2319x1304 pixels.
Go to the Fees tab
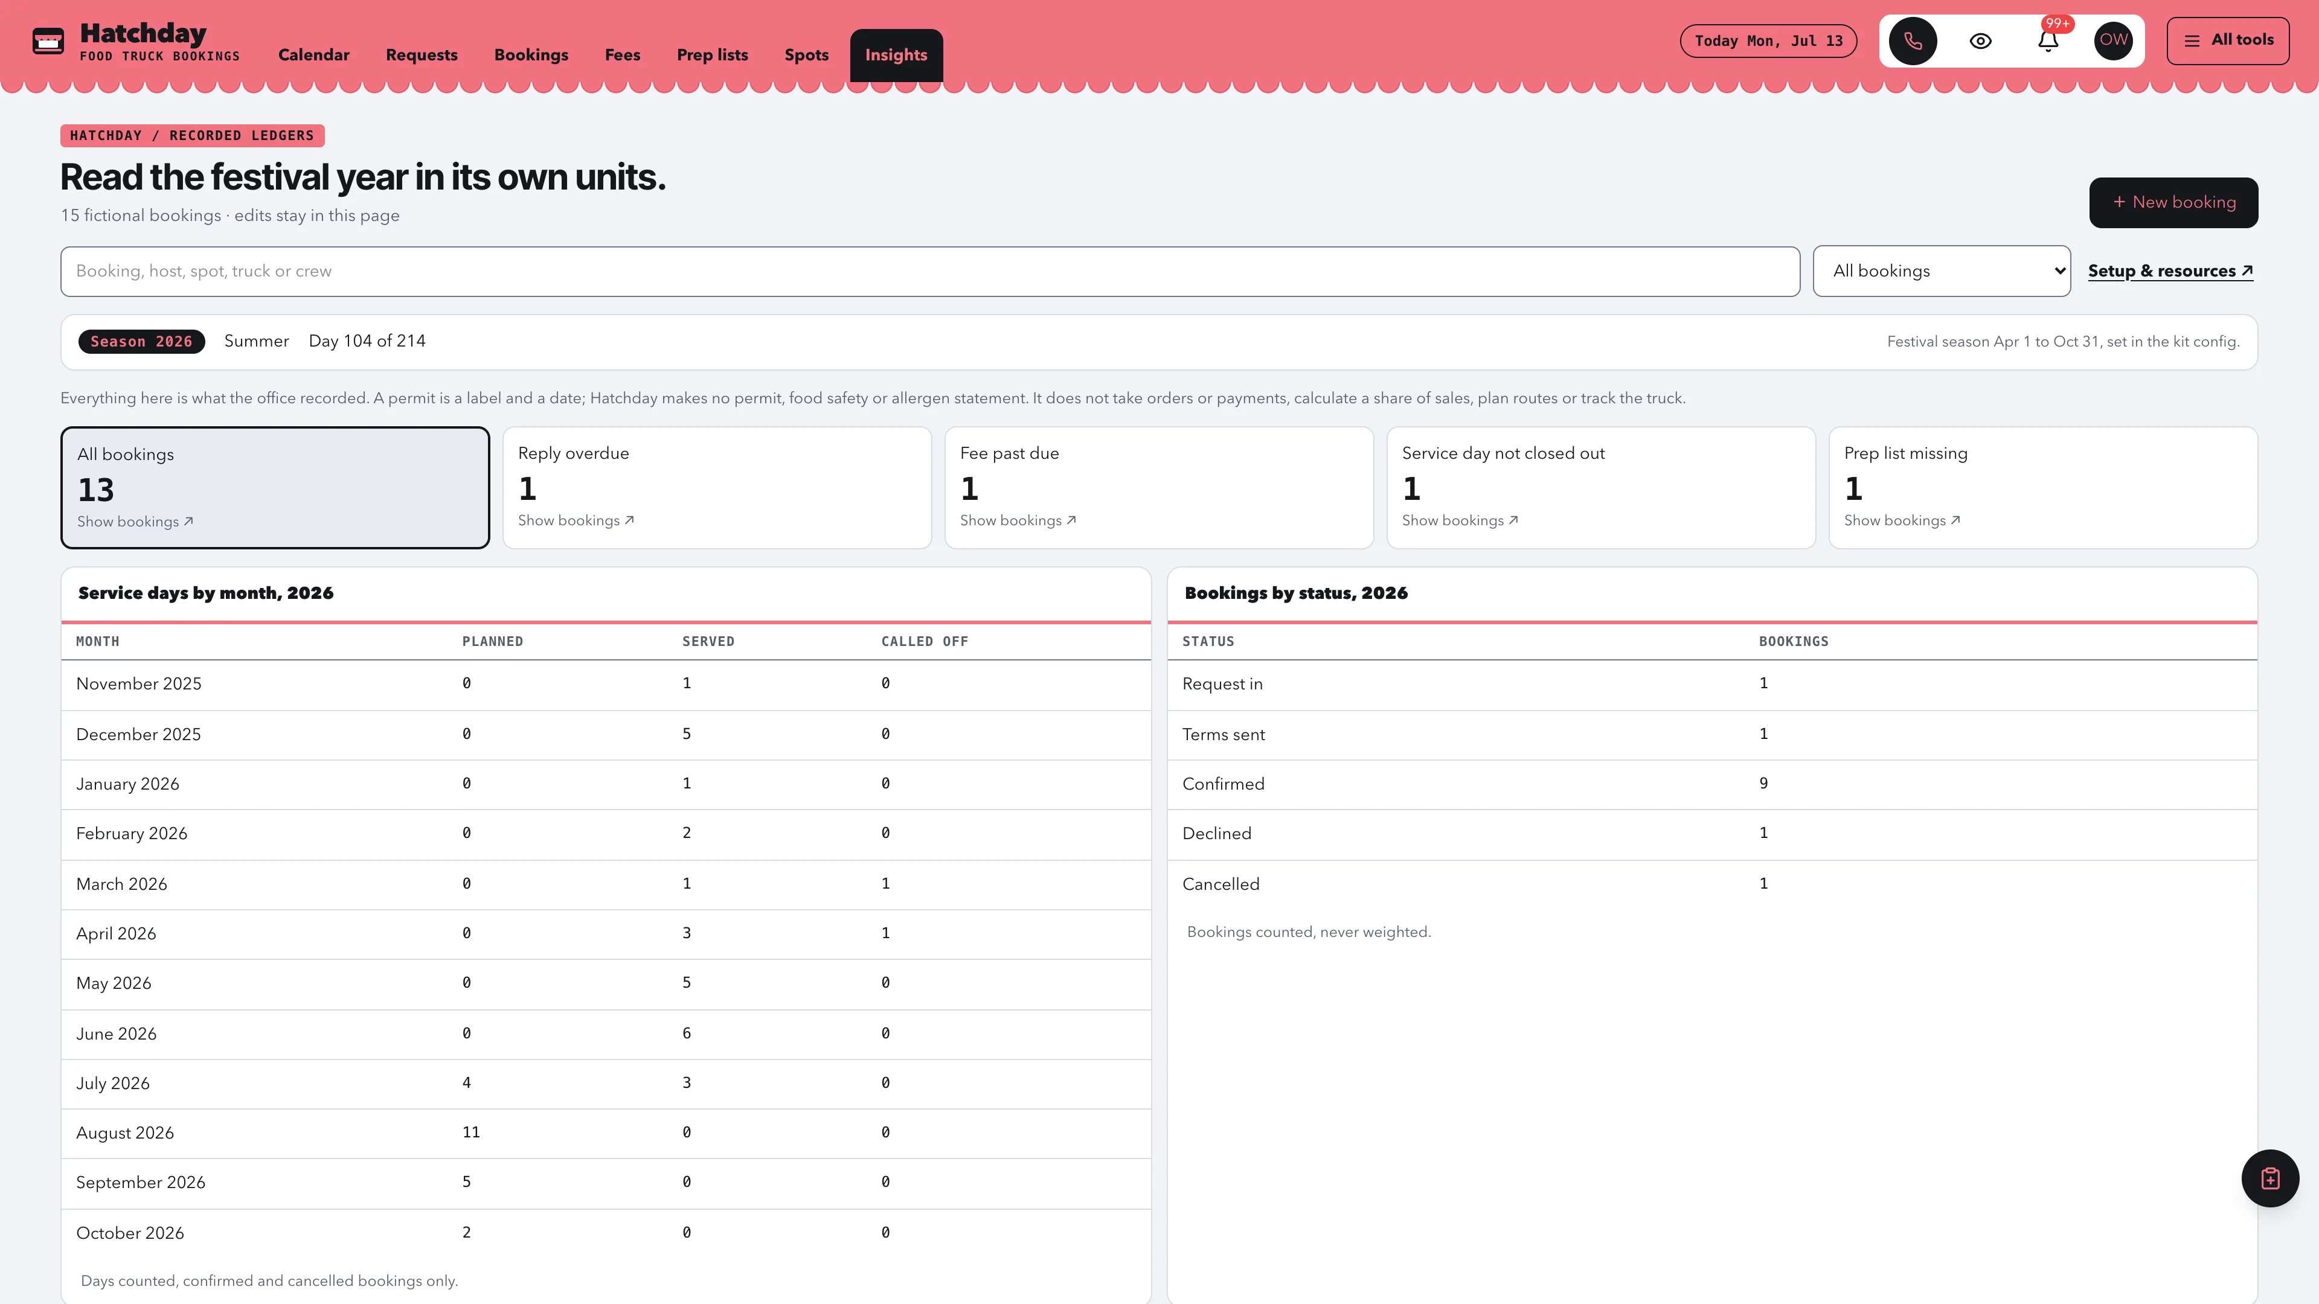622,55
